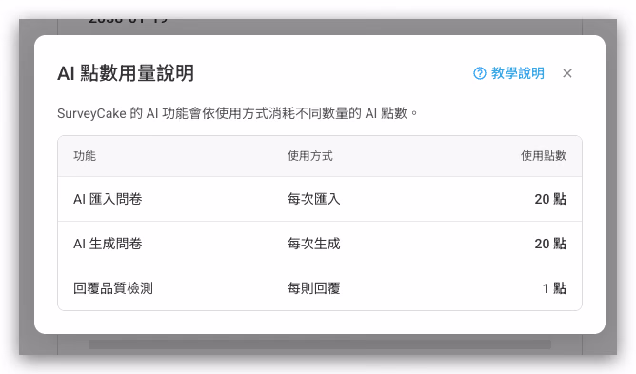Image resolution: width=636 pixels, height=374 pixels.
Task: Click the 每次匯入 cell
Action: 313,199
